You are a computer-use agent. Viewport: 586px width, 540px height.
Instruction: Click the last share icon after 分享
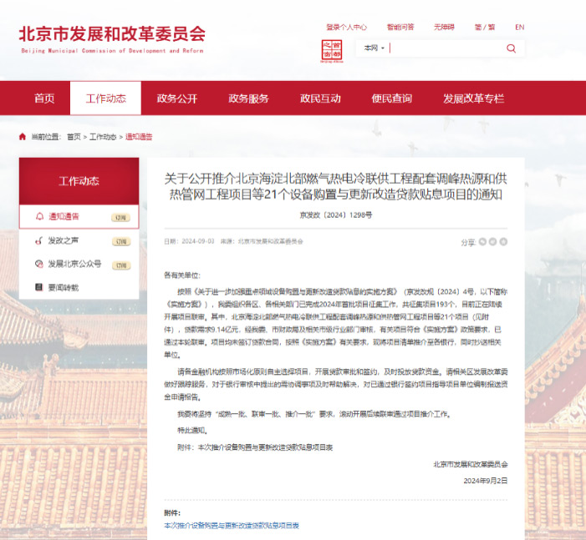[x=502, y=241]
